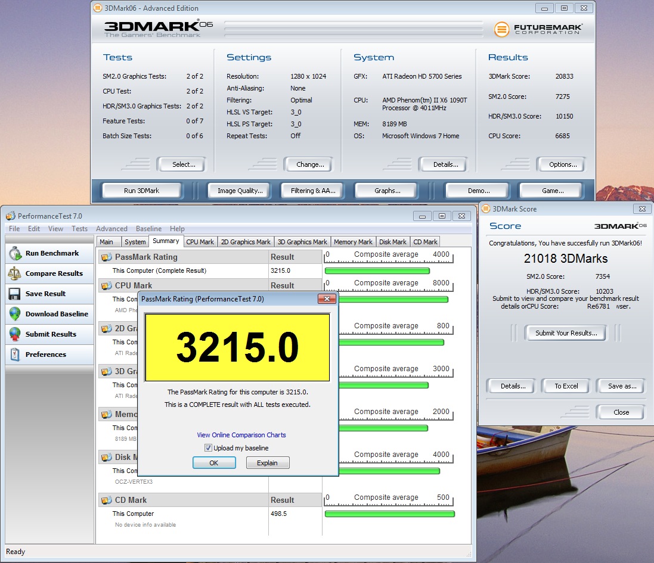
Task: Open Image Quality in 3DMark06
Action: (240, 191)
